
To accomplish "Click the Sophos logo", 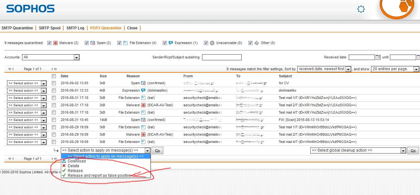I will (30, 9).
